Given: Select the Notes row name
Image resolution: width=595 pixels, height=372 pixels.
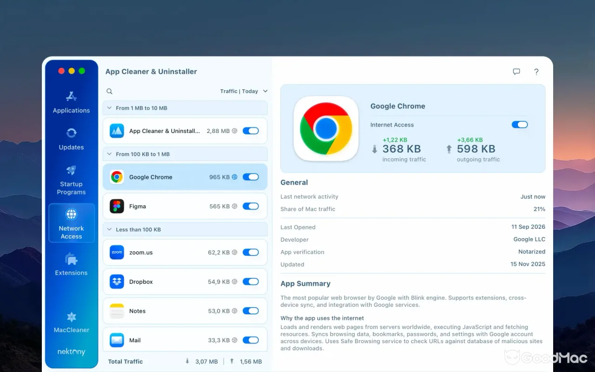Looking at the screenshot, I should [x=137, y=311].
